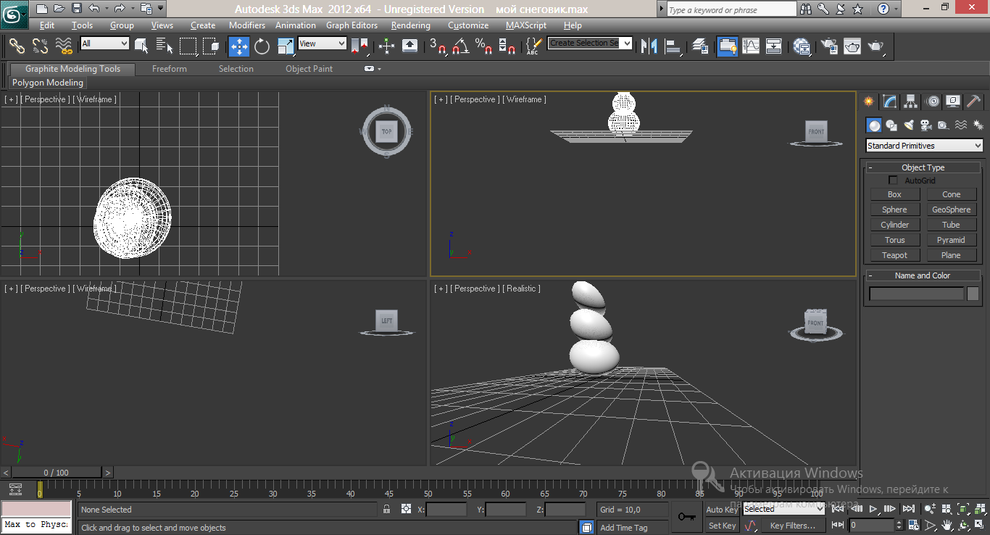Open the Material Editor
Viewport: 990px width, 535px height.
[x=802, y=46]
